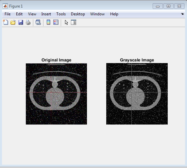The image size is (187, 168).
Task: Click the New Figure icon
Action: 6,22
